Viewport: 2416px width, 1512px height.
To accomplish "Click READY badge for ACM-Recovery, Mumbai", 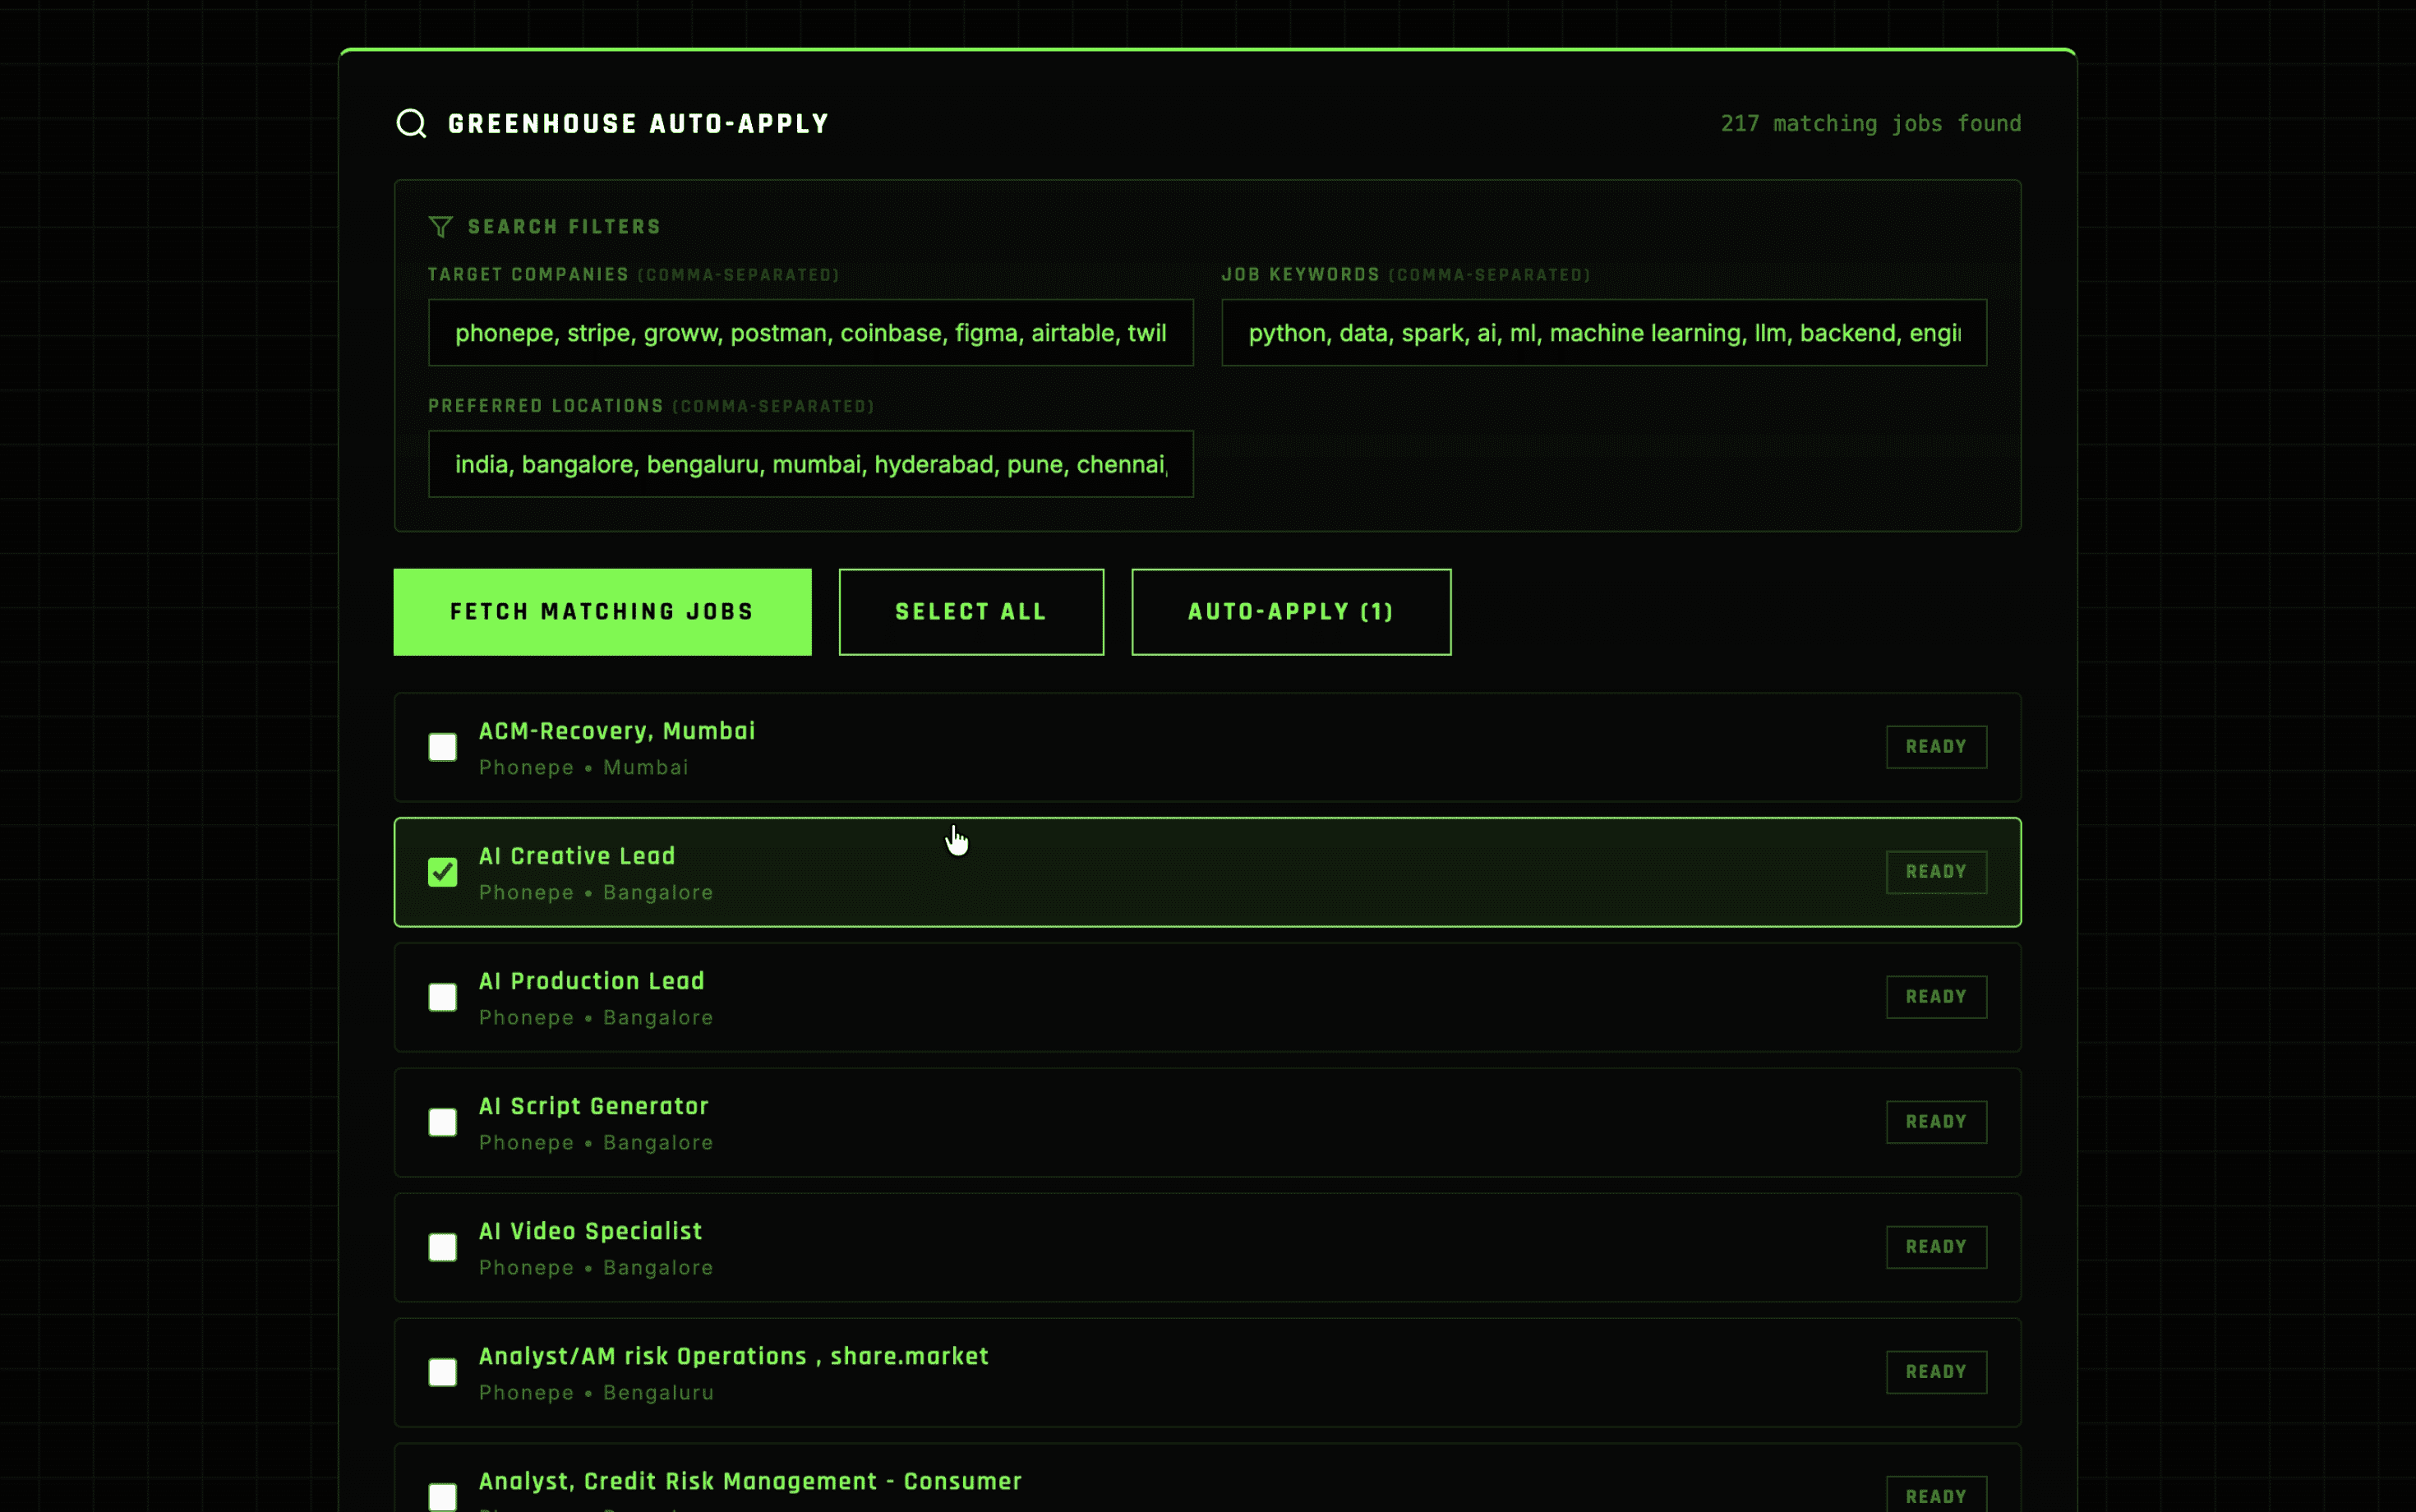I will (1936, 747).
